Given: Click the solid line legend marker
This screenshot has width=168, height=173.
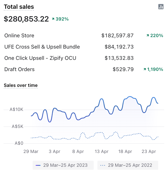Looking at the screenshot, I should pos(38,165).
